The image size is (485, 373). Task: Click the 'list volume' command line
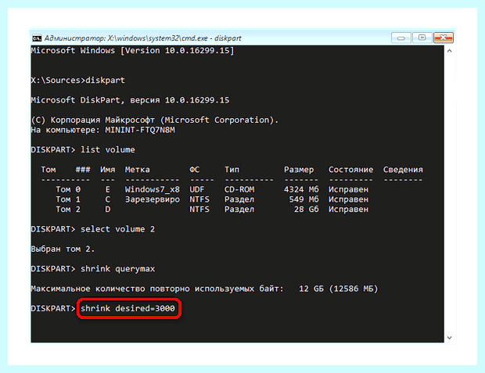83,149
